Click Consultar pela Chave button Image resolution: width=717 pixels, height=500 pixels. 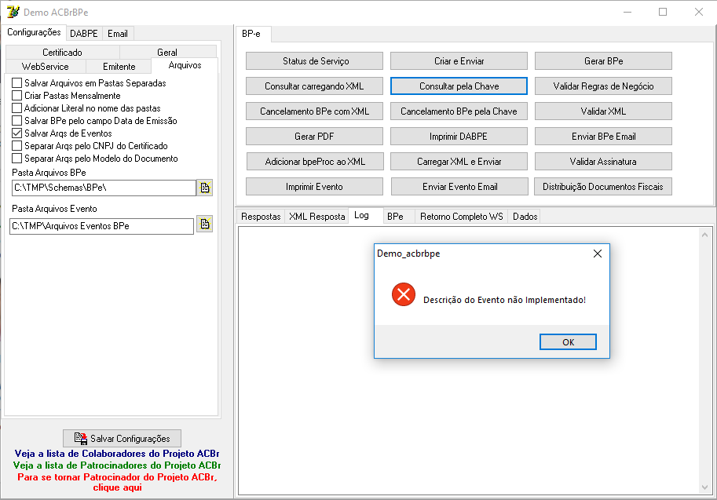[459, 86]
